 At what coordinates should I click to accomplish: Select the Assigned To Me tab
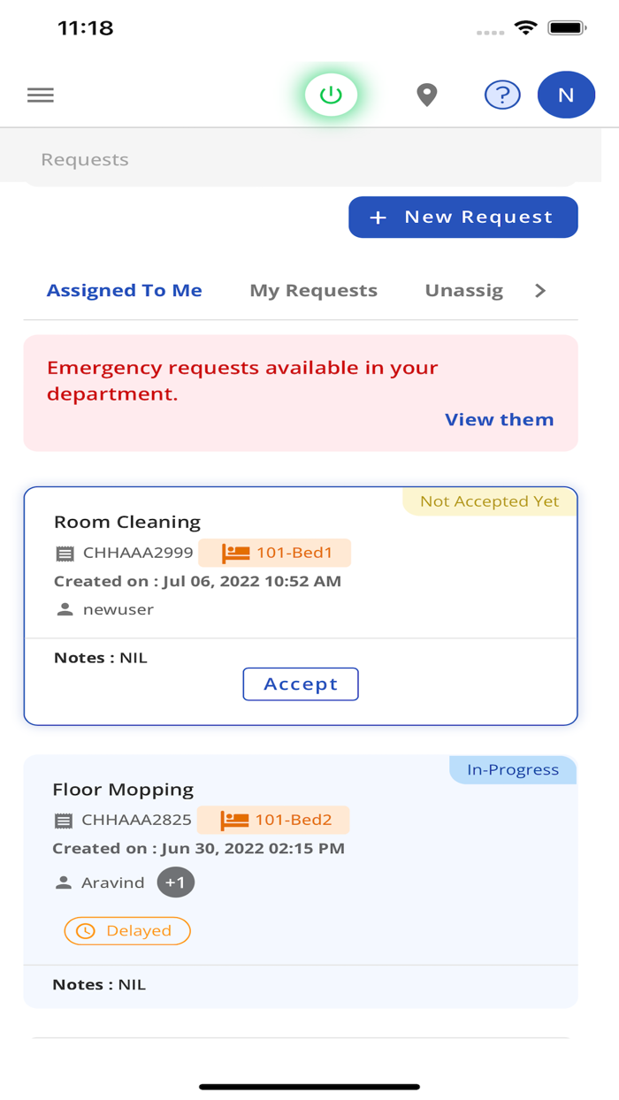click(x=124, y=290)
